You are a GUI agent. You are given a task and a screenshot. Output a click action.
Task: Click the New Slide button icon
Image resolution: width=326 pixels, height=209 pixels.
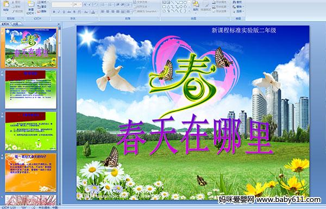point(31,4)
